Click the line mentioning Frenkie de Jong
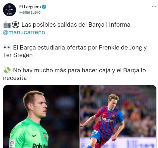158x148 pixels. [x=80, y=47]
